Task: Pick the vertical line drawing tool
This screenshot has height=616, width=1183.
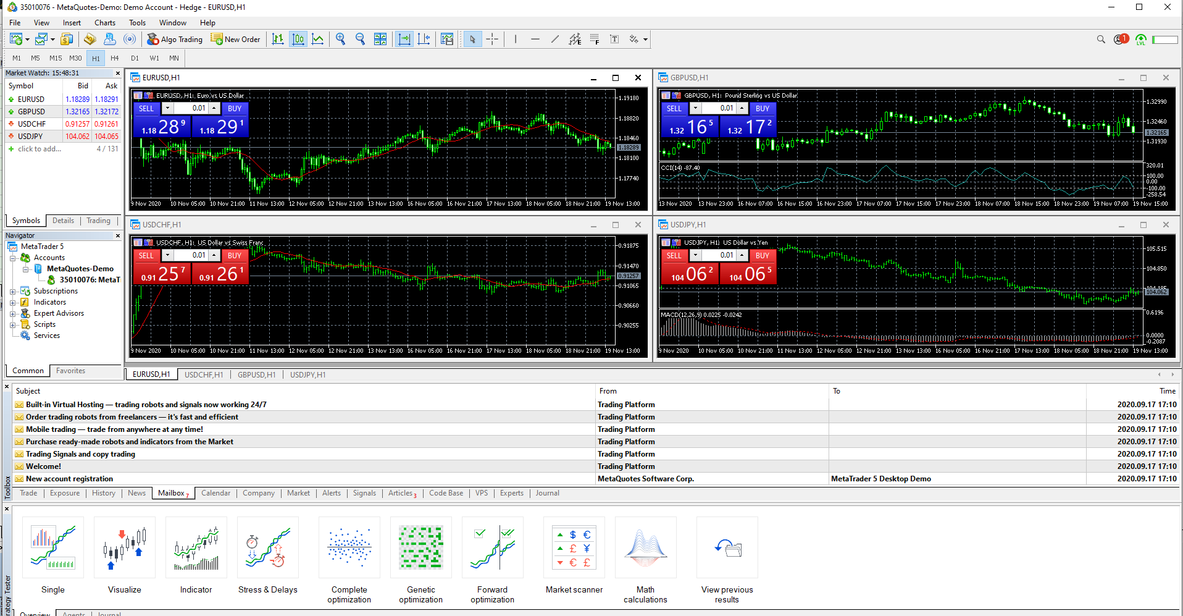Action: pos(516,40)
